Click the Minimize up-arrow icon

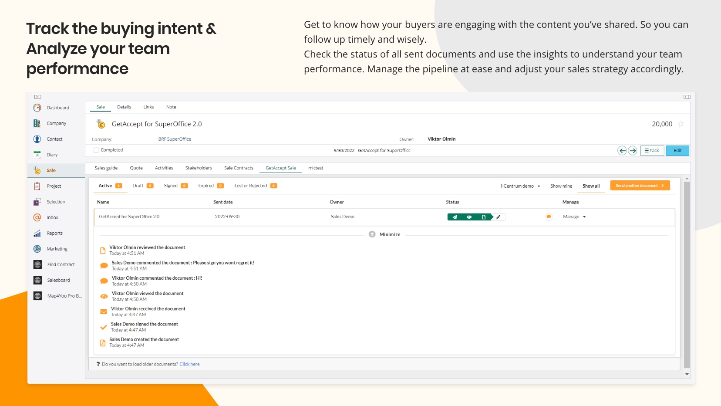coord(372,234)
